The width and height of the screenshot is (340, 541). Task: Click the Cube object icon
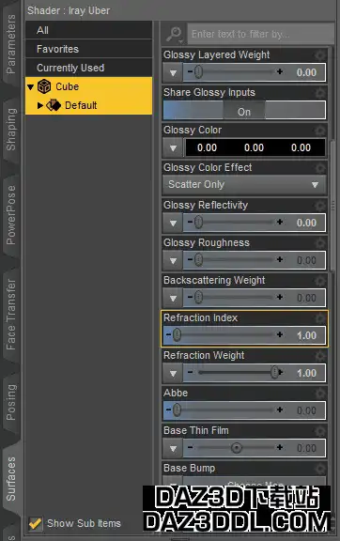pyautogui.click(x=44, y=86)
